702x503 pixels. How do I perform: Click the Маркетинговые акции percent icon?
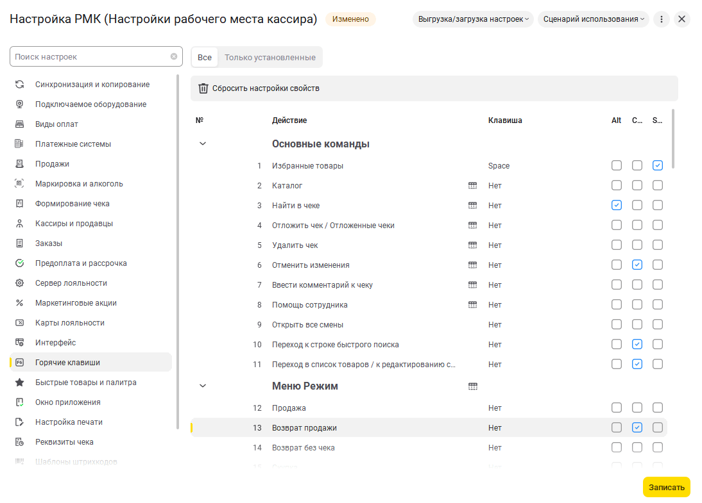click(x=20, y=303)
